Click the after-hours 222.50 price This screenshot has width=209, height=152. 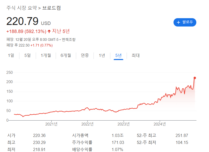pos(24,45)
